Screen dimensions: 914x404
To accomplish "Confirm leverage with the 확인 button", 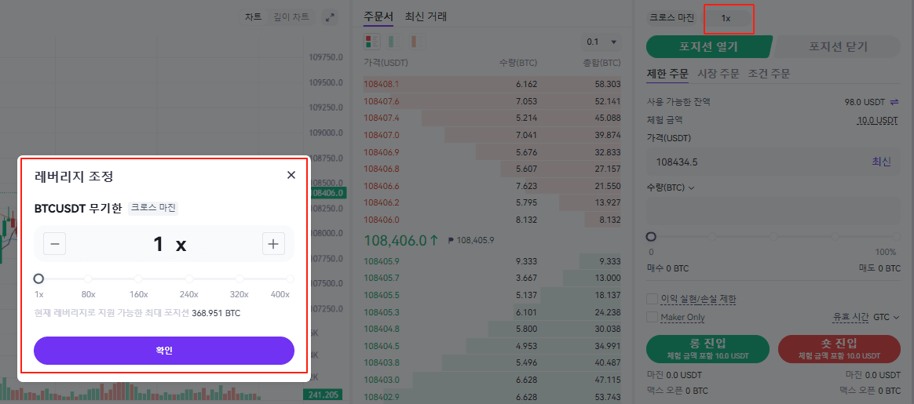I will [163, 350].
